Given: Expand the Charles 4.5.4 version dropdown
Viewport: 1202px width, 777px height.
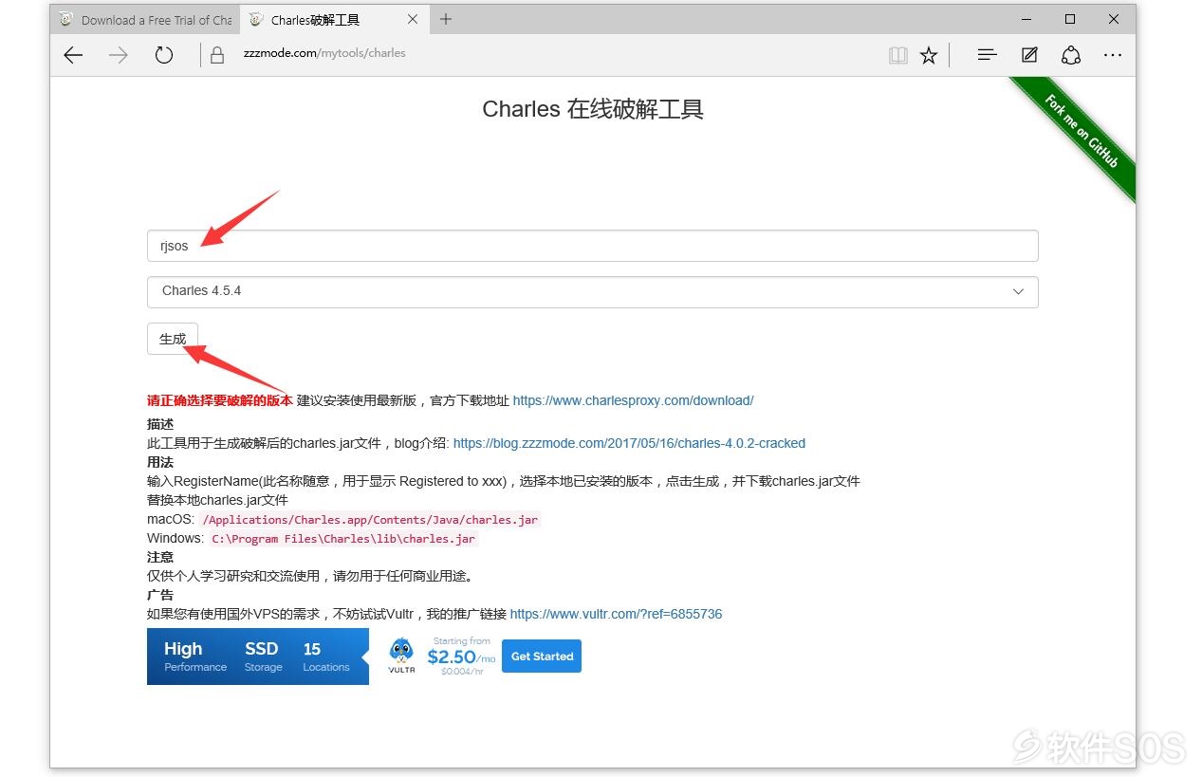Looking at the screenshot, I should pyautogui.click(x=592, y=291).
